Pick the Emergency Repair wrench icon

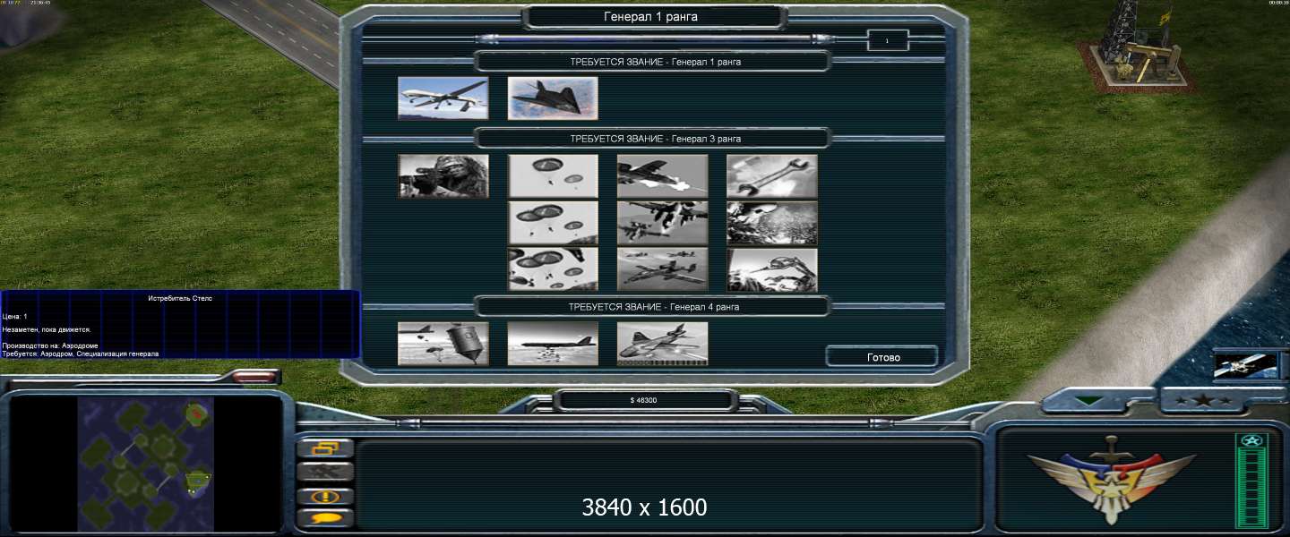point(771,176)
